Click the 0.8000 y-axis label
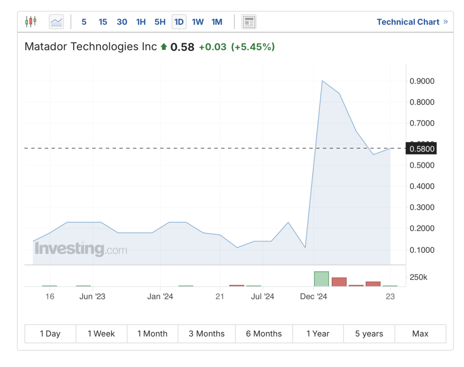 click(x=422, y=102)
